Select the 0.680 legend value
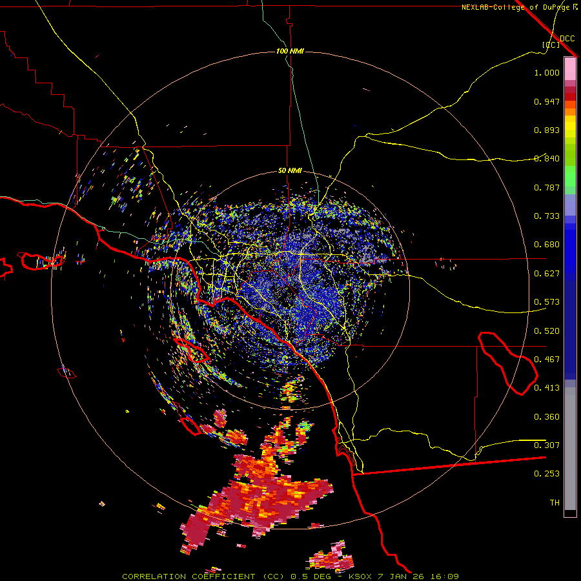 click(x=547, y=245)
